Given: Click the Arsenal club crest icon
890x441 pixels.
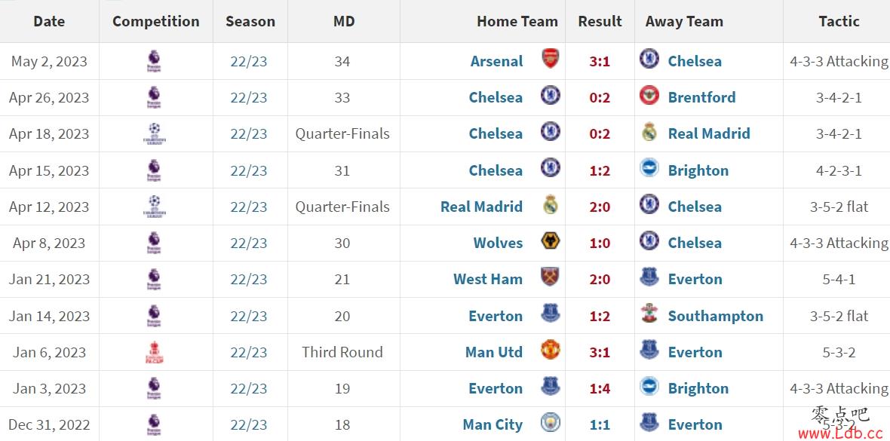Looking at the screenshot, I should 550,59.
